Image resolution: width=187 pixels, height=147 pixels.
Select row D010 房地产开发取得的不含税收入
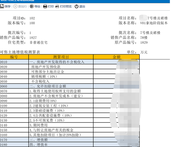70,62
